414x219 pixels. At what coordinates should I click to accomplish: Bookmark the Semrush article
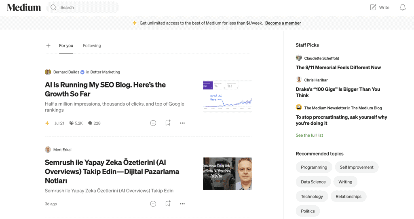(x=168, y=203)
